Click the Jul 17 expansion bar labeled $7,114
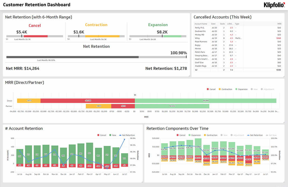Screen dimensions: 288x187 pos(265,152)
